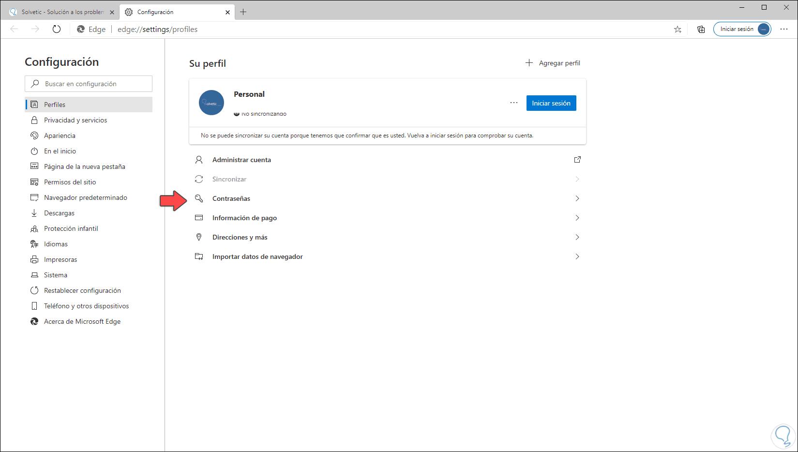Click the key icon beside Contraseñas
The width and height of the screenshot is (798, 452).
click(199, 198)
